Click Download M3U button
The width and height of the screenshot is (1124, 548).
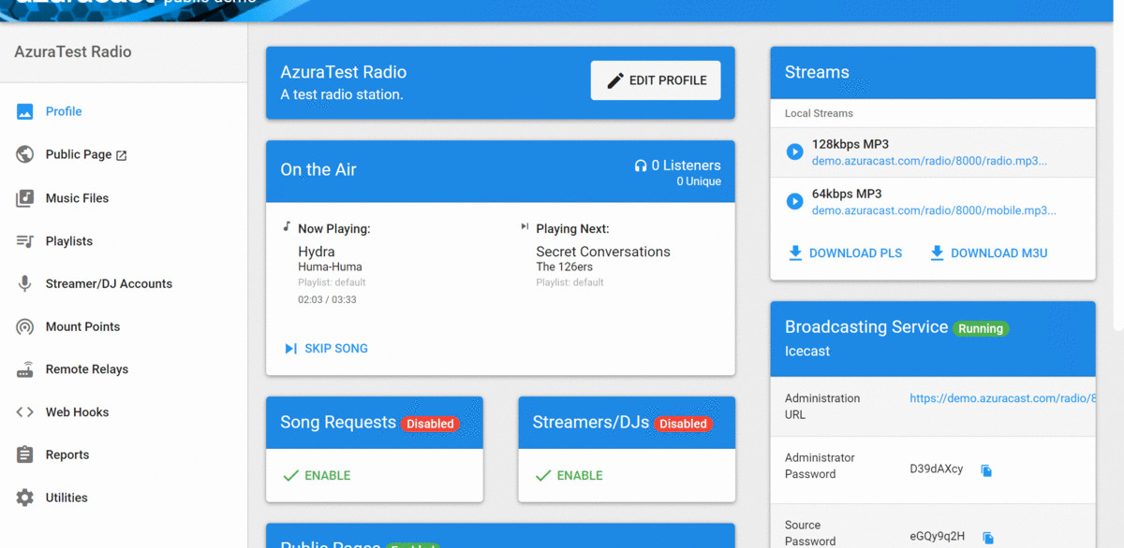click(x=988, y=252)
